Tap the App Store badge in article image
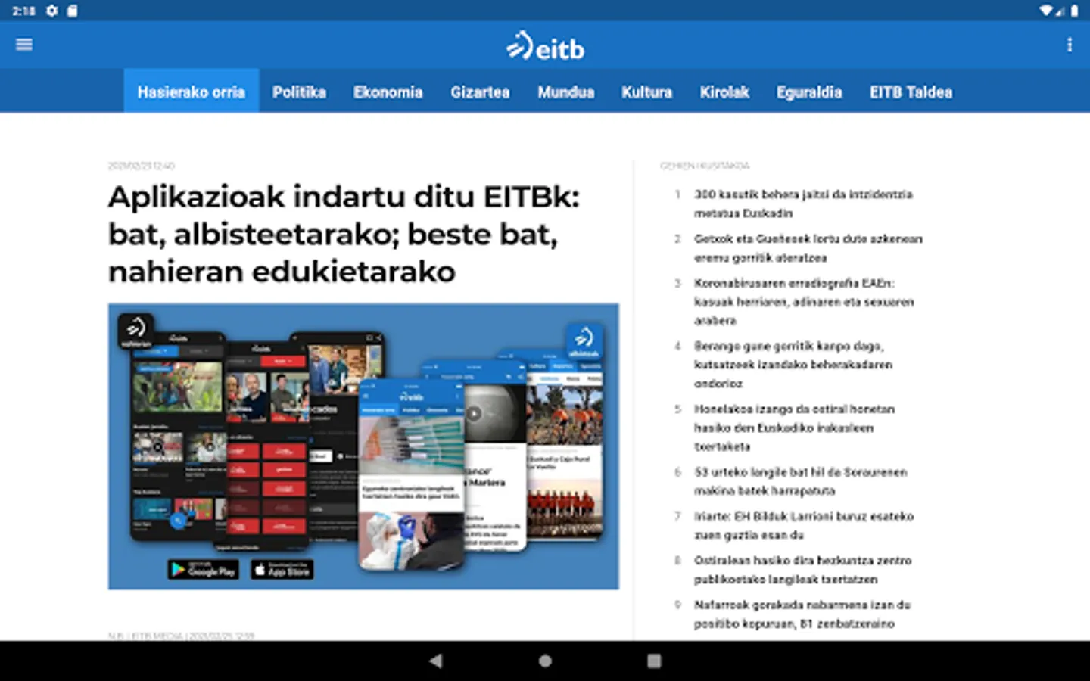 (x=282, y=570)
